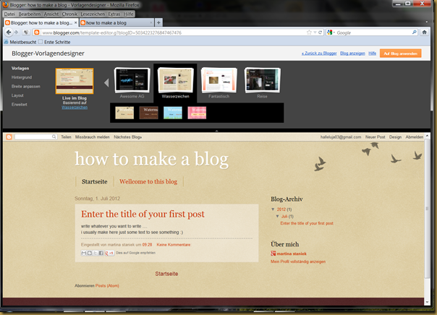Click 'Neuer Post' in the navbar
Screen dimensions: 437x315
[x=375, y=137]
